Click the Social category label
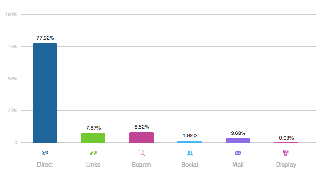The width and height of the screenshot is (322, 178). [x=190, y=164]
